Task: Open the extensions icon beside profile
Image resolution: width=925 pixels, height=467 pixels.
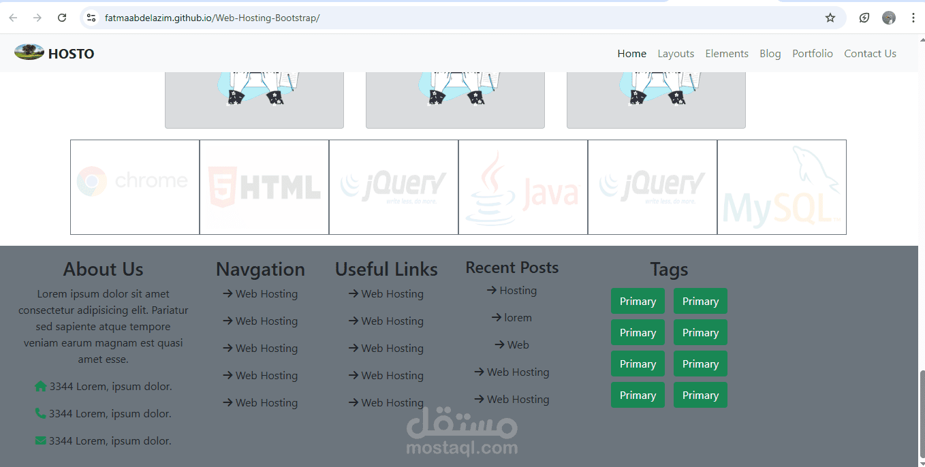Action: click(x=864, y=18)
